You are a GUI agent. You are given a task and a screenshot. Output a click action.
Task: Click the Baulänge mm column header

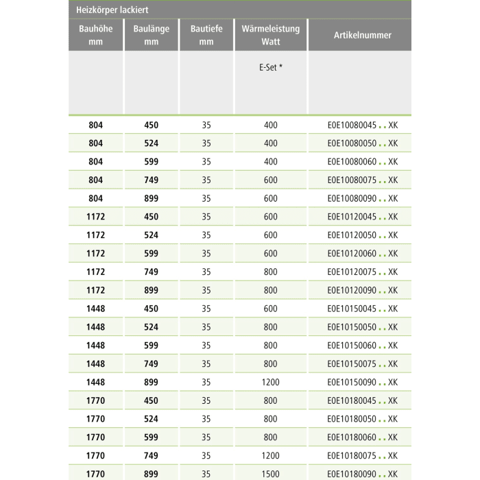click(152, 35)
